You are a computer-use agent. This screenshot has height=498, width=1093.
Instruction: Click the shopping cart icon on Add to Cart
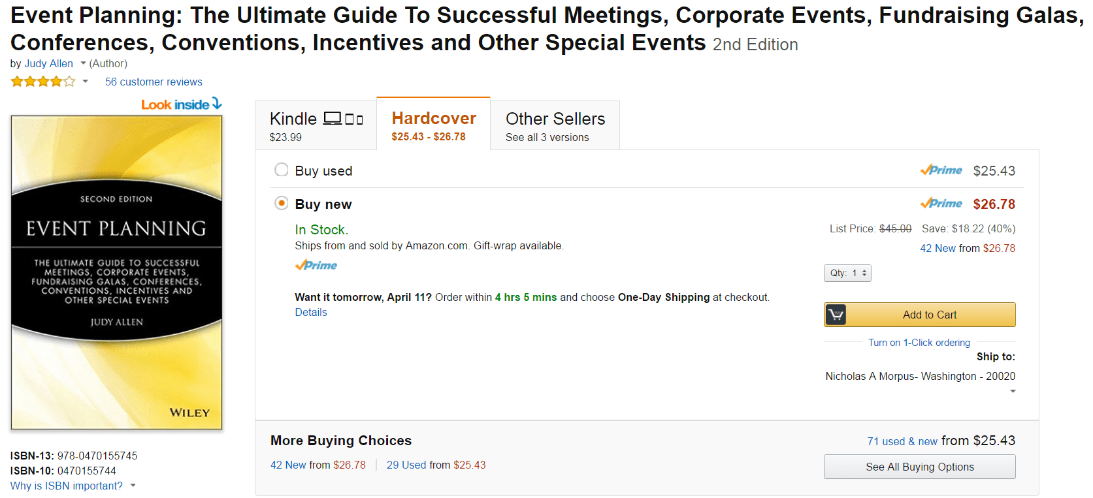836,315
